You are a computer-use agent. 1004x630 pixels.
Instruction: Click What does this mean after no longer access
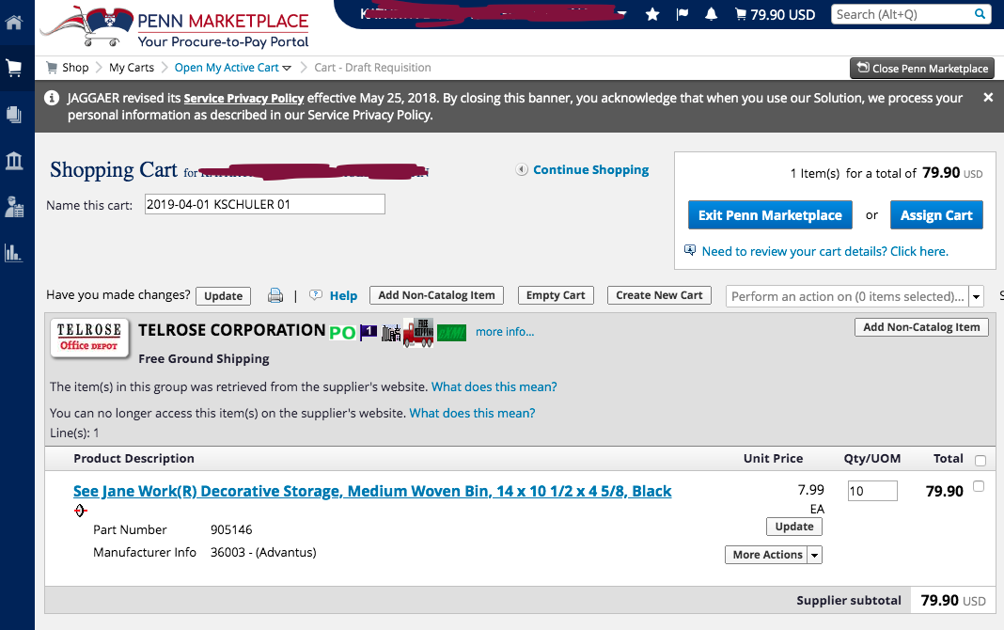point(472,413)
